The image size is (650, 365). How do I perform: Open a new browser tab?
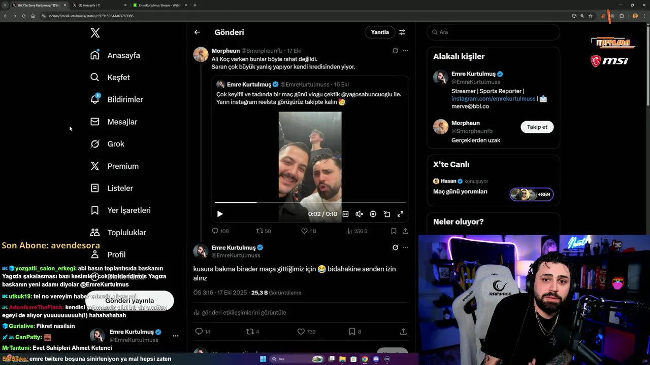195,5
